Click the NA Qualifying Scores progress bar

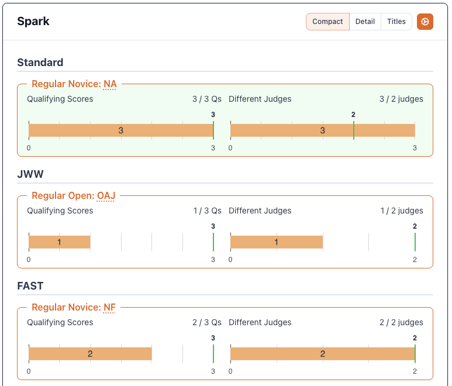(x=121, y=130)
